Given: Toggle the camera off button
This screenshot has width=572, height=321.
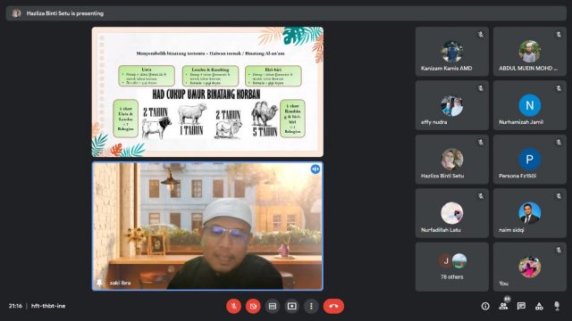Looking at the screenshot, I should tap(253, 306).
